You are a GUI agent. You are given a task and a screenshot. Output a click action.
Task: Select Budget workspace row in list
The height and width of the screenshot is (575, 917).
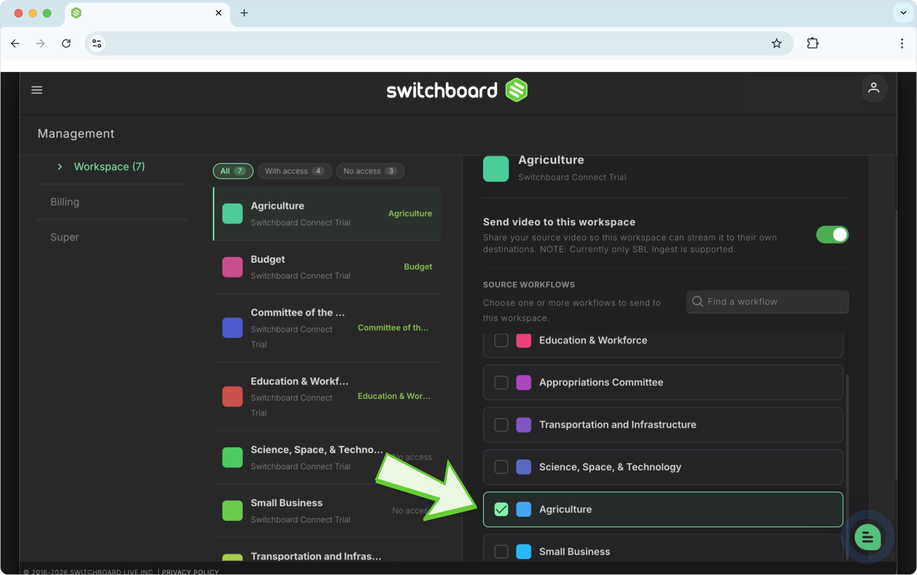coord(327,267)
